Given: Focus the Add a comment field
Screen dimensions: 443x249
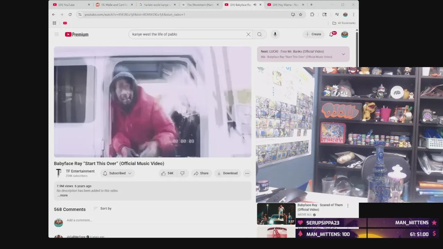Looking at the screenshot, I should click(x=159, y=220).
